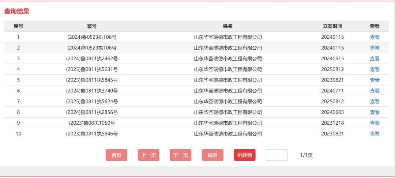Click the 1/1页 page indicator
395x178 pixels.
(x=306, y=155)
